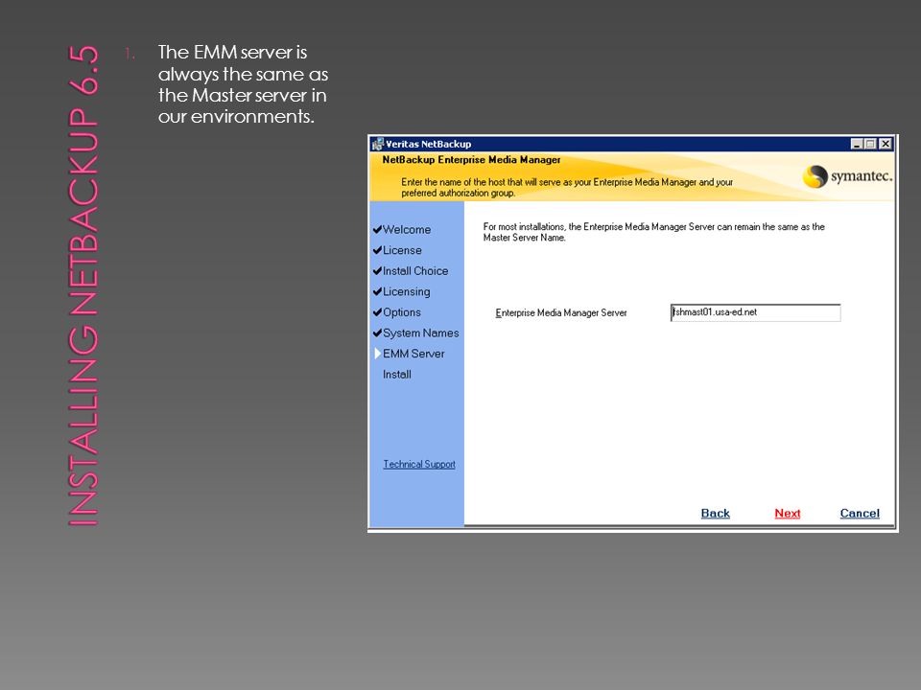
Task: Click the checkmark beside Welcome
Action: click(377, 229)
